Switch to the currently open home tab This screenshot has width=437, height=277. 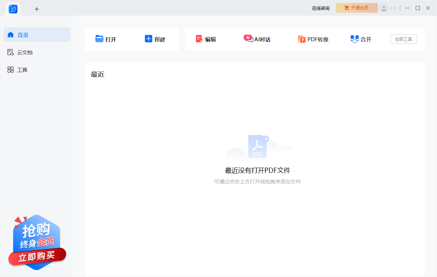coord(13,9)
